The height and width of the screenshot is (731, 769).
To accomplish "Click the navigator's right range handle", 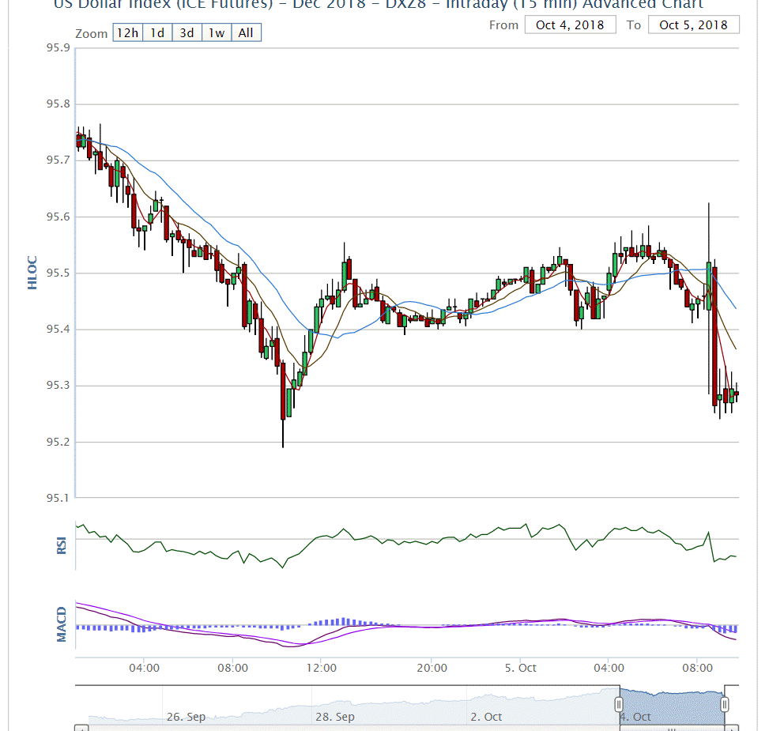I will click(724, 703).
